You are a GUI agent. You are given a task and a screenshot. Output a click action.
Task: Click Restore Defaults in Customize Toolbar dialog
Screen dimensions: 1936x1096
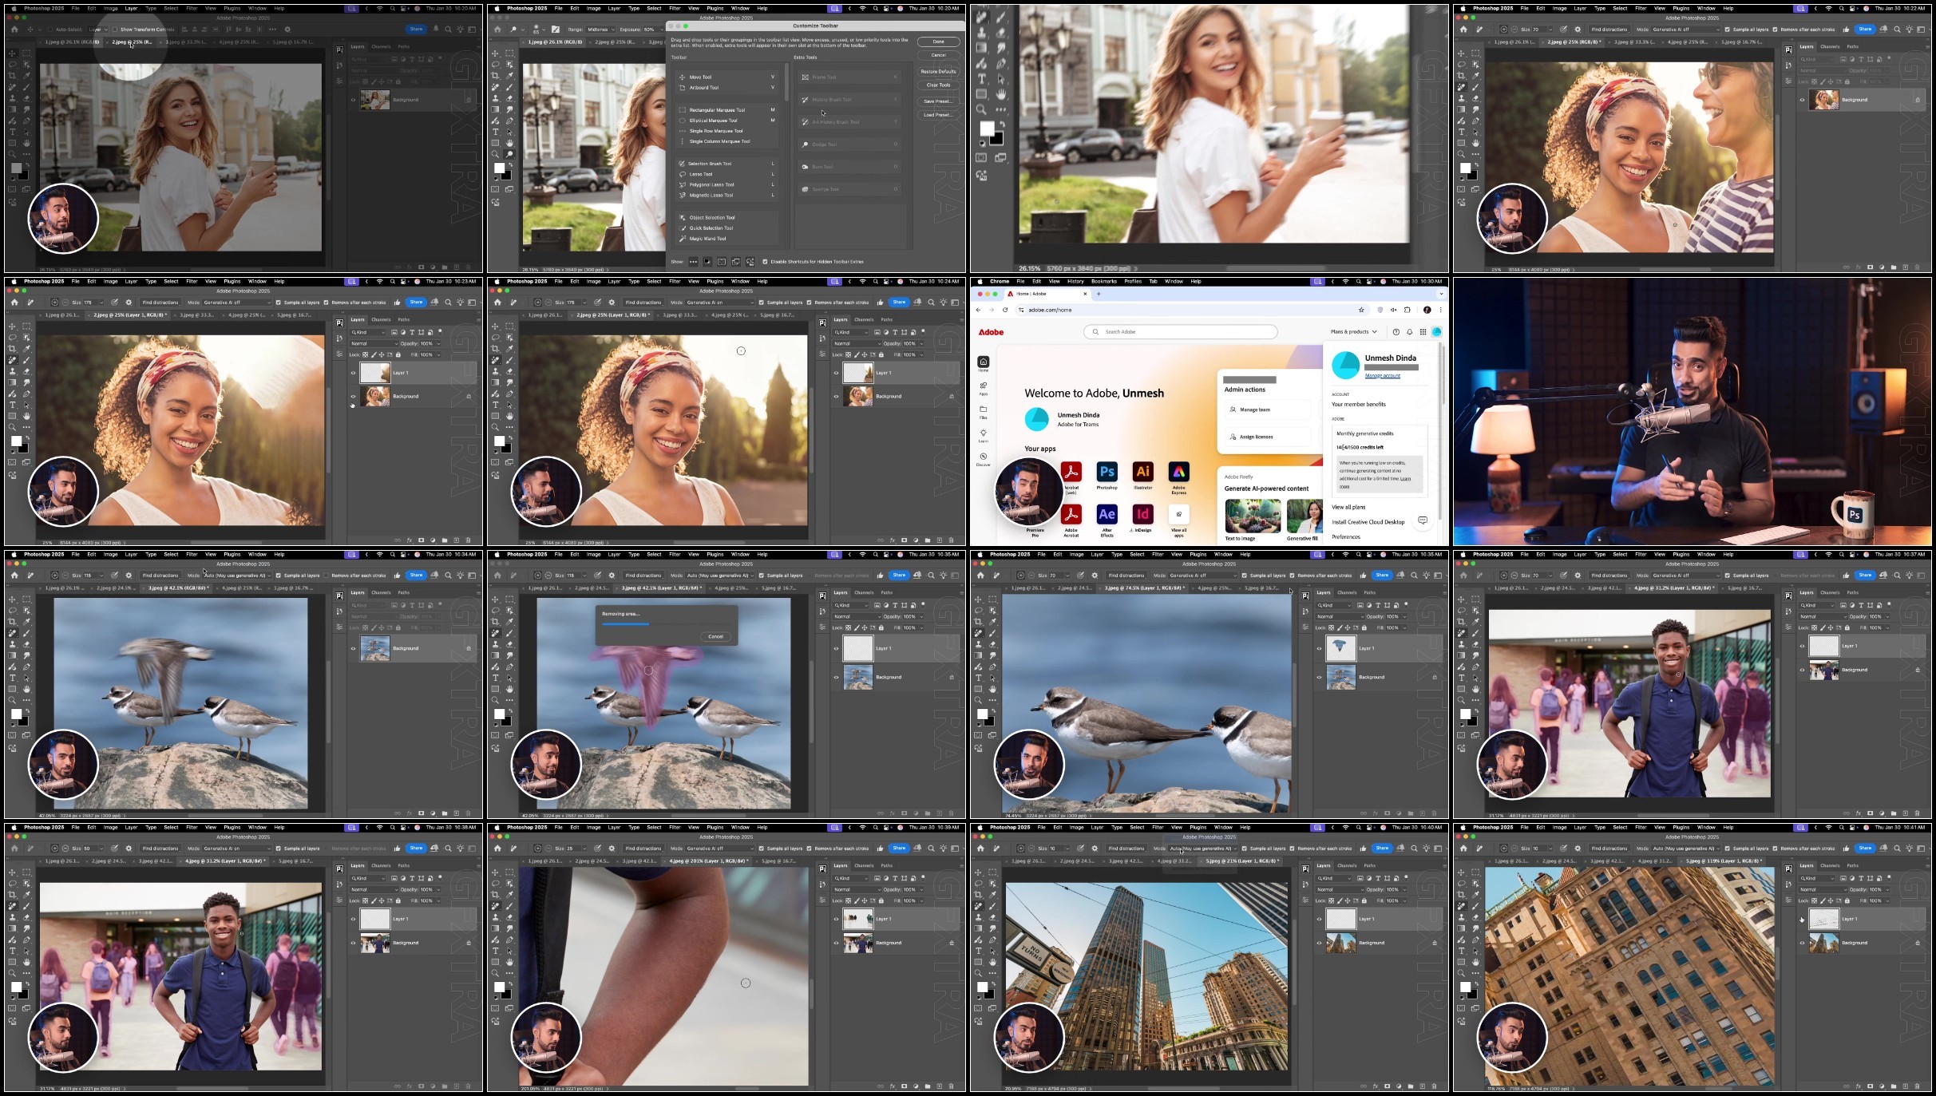click(939, 71)
